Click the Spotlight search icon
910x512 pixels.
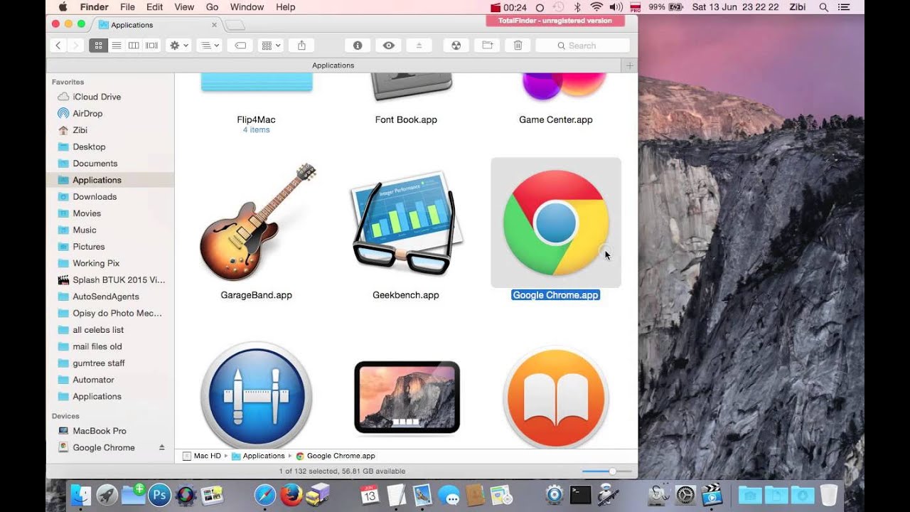[x=824, y=7]
